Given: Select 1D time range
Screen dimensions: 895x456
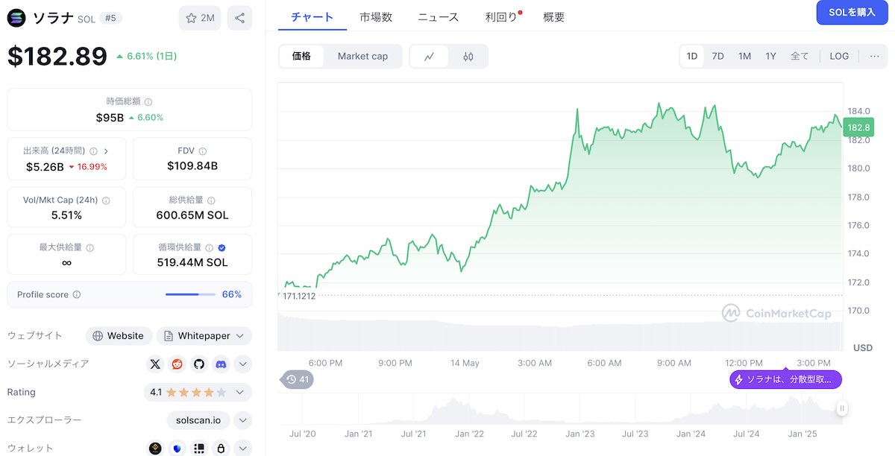Looking at the screenshot, I should [692, 57].
